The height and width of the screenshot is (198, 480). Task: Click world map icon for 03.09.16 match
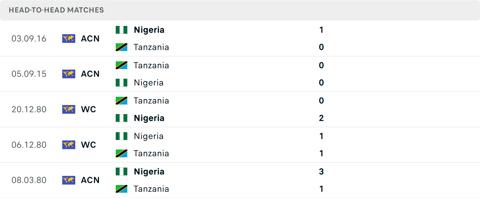[69, 38]
